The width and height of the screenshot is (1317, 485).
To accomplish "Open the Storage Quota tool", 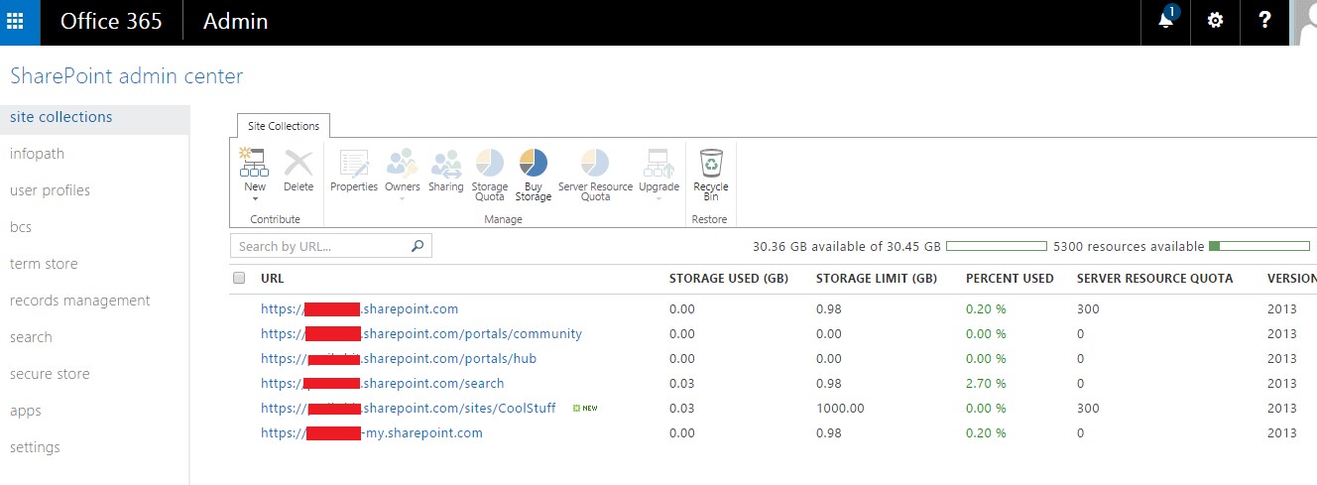I will tap(490, 175).
